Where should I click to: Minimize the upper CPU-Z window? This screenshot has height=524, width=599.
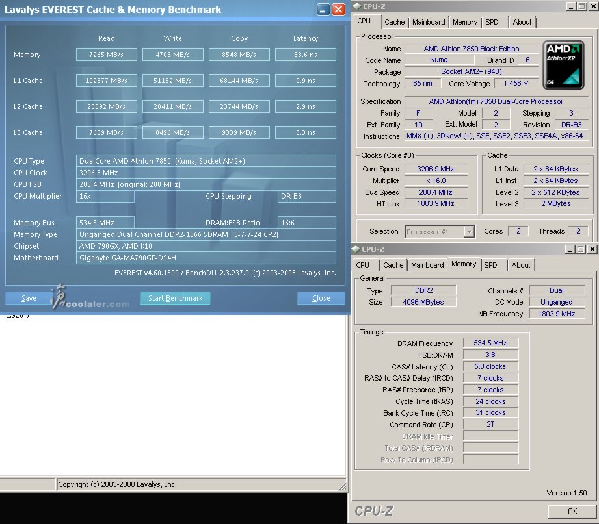[571, 6]
